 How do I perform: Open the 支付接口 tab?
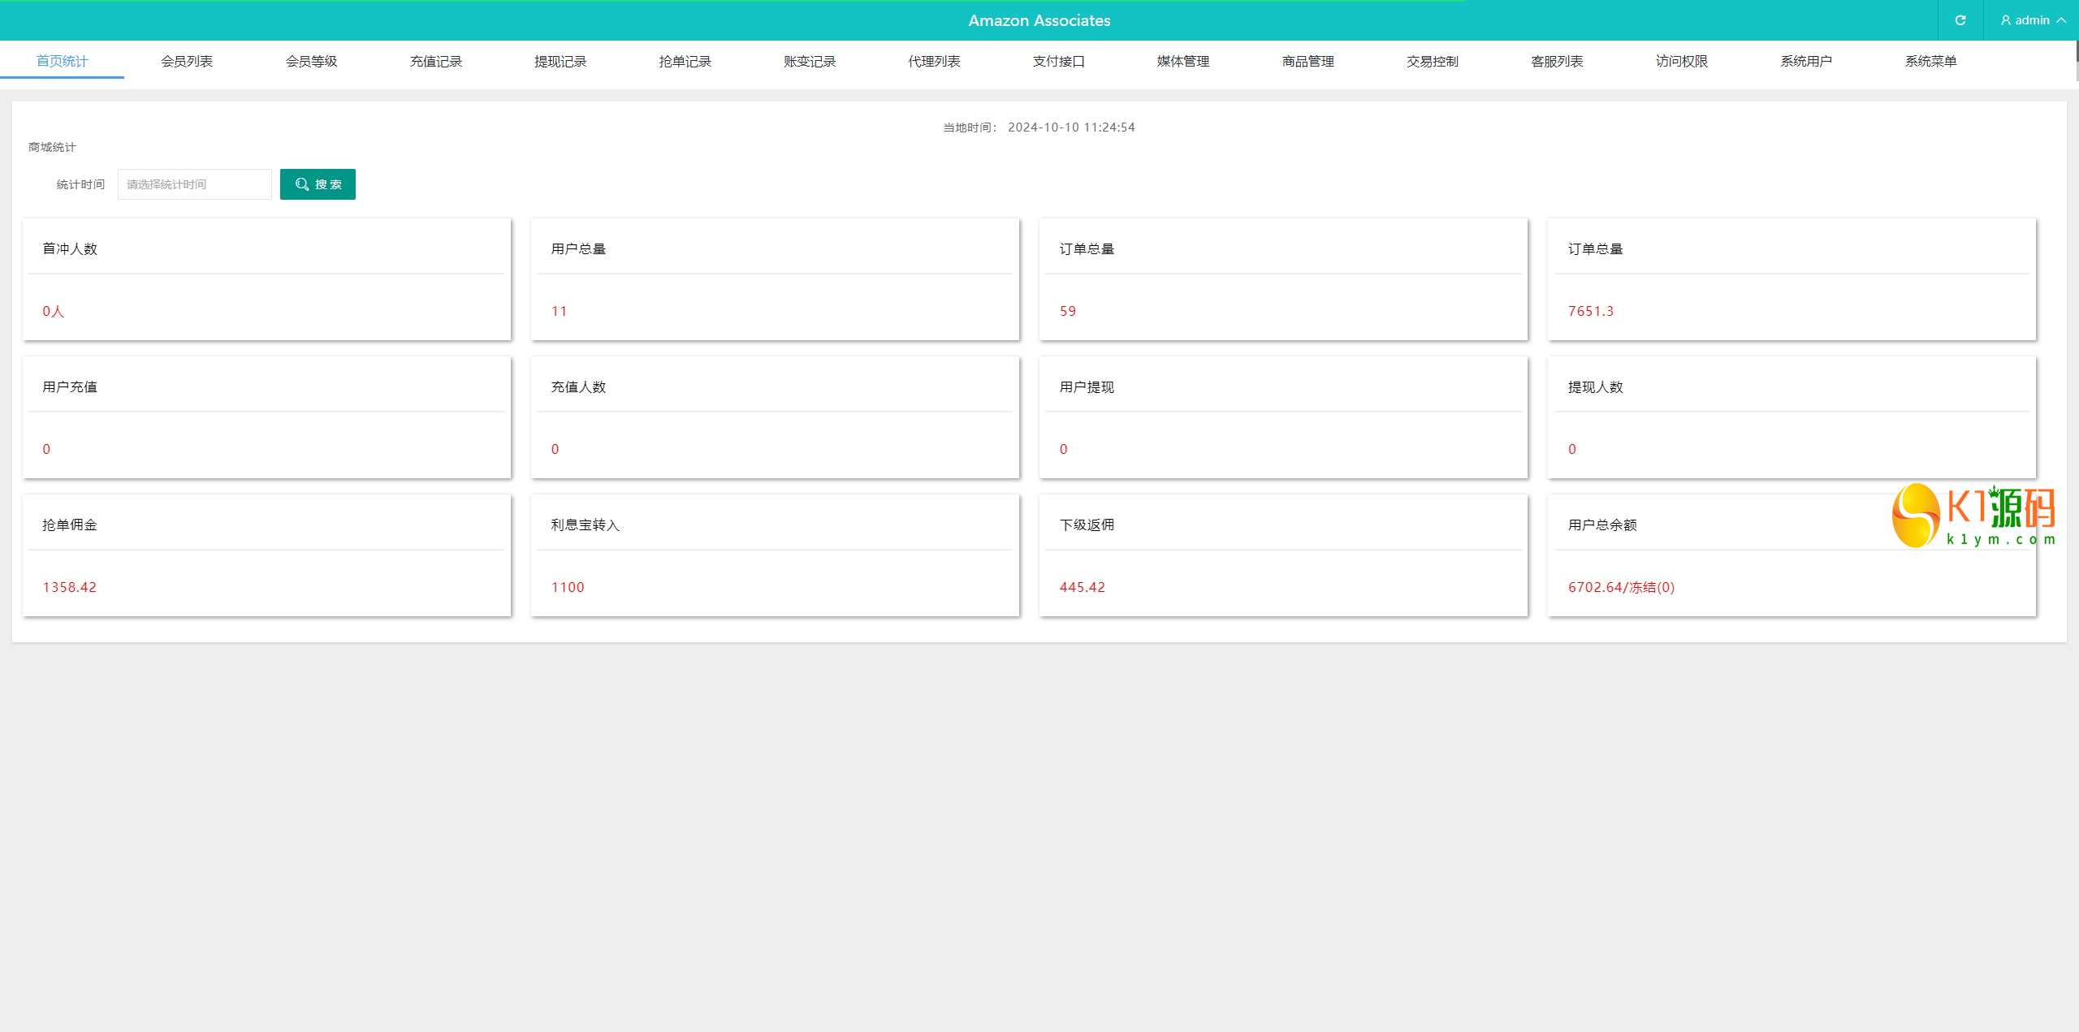click(x=1058, y=62)
